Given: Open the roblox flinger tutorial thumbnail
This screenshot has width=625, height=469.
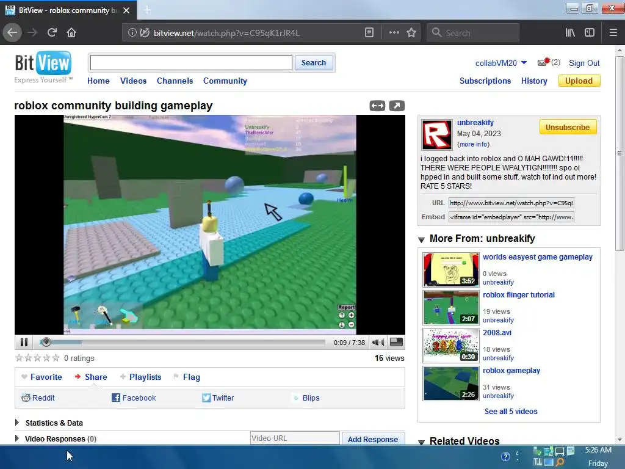Looking at the screenshot, I should click(x=451, y=308).
